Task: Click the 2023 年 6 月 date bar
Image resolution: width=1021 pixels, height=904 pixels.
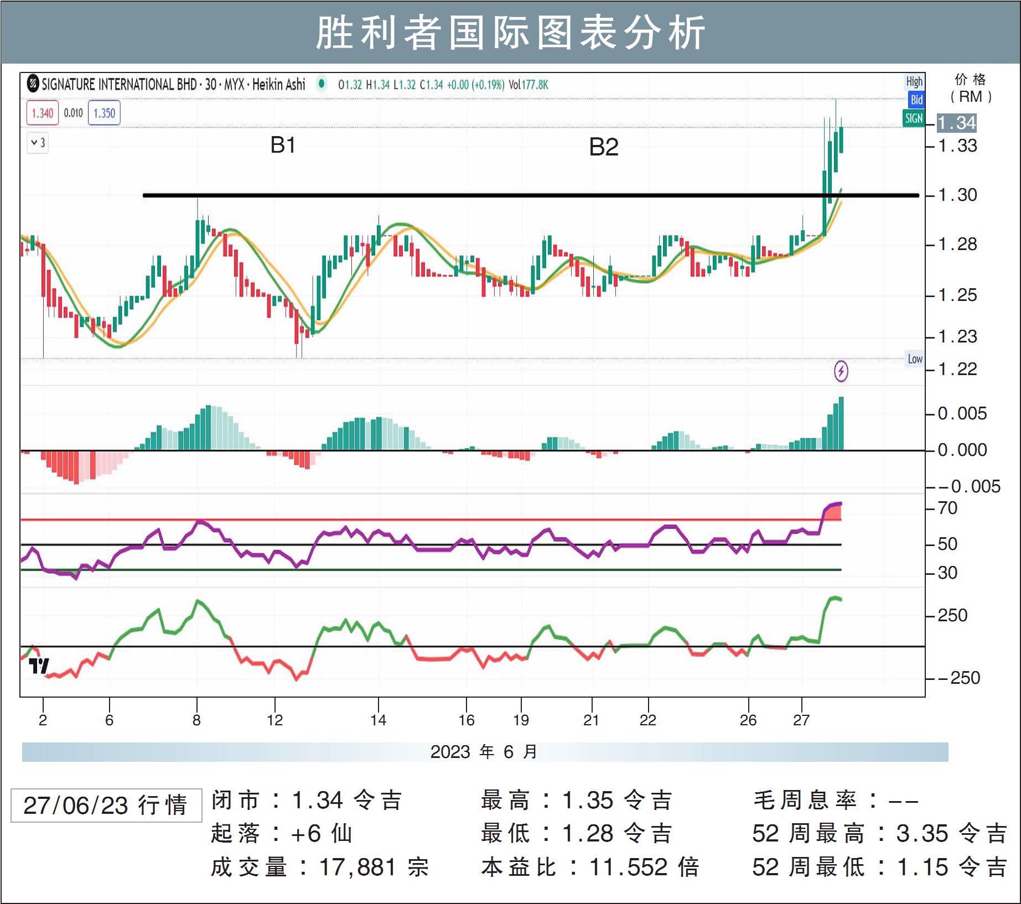Action: click(485, 752)
